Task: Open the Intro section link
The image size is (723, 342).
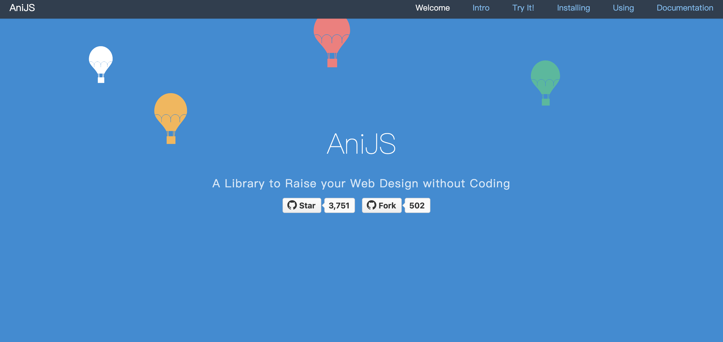Action: 481,8
